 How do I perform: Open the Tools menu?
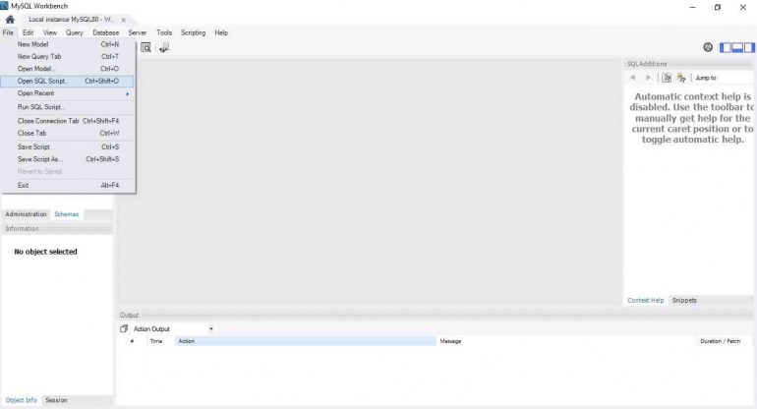tap(164, 32)
